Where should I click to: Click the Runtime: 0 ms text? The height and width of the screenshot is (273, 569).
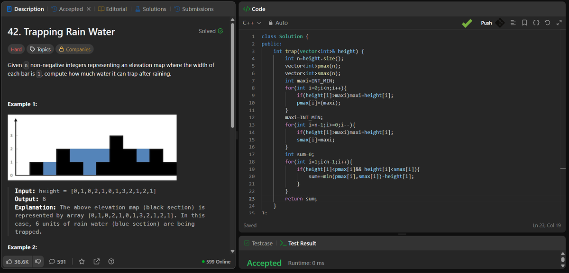[306, 263]
